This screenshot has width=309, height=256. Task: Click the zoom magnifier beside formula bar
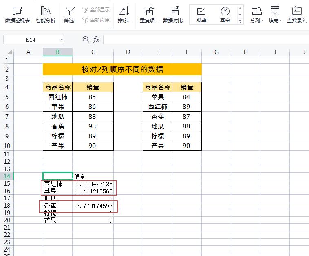[x=86, y=39]
